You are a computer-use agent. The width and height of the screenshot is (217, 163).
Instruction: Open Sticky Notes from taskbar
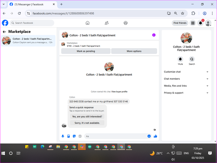point(27,147)
